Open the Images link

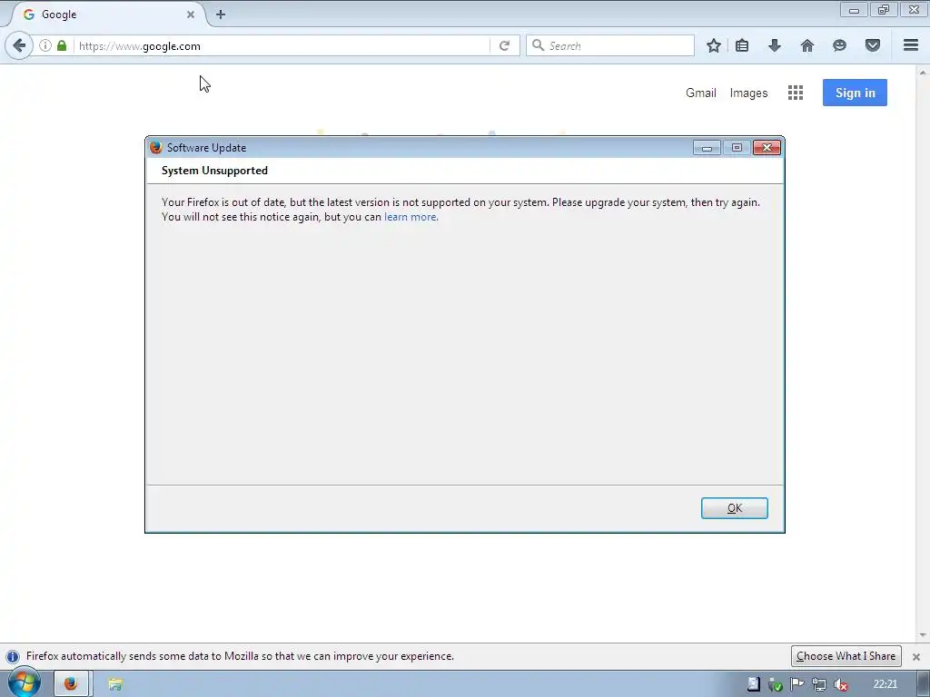[x=748, y=93]
